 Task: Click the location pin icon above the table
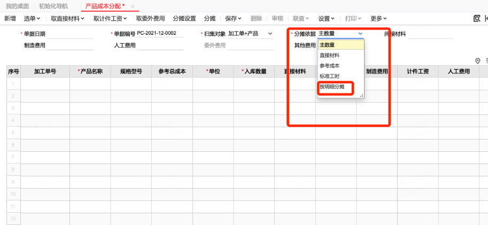pyautogui.click(x=478, y=61)
